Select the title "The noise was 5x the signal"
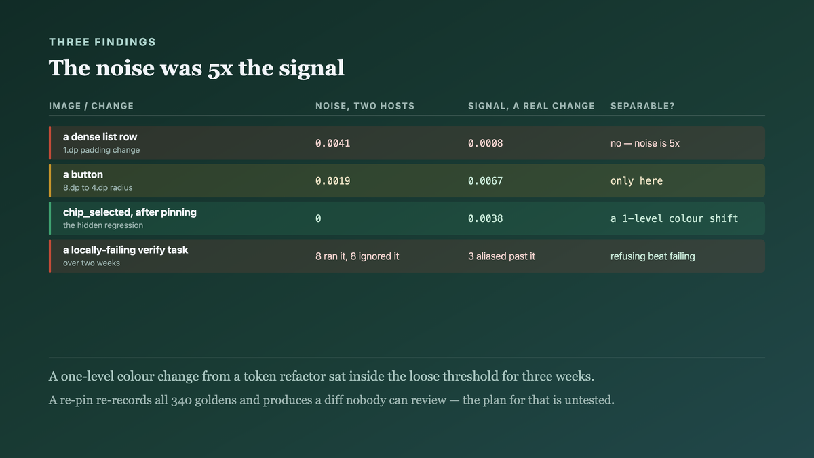 pos(197,68)
